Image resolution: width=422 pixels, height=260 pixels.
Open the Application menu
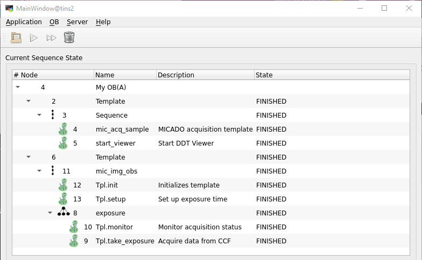(x=24, y=22)
